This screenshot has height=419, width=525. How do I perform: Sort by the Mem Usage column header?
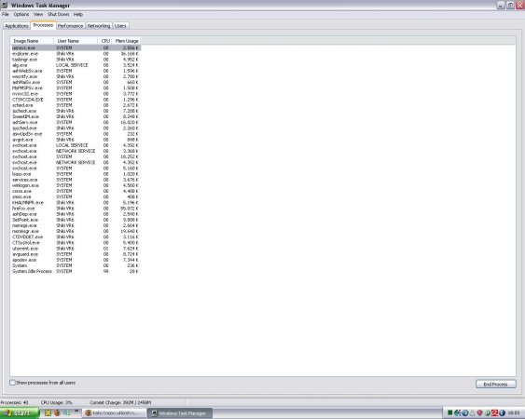[x=127, y=41]
